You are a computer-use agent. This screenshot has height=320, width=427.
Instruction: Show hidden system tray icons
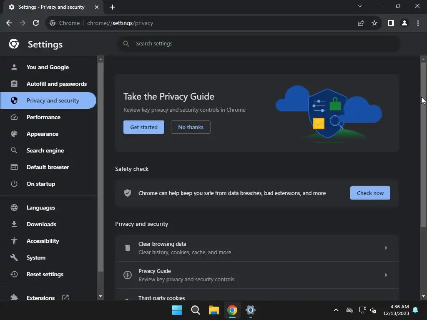[336, 310]
